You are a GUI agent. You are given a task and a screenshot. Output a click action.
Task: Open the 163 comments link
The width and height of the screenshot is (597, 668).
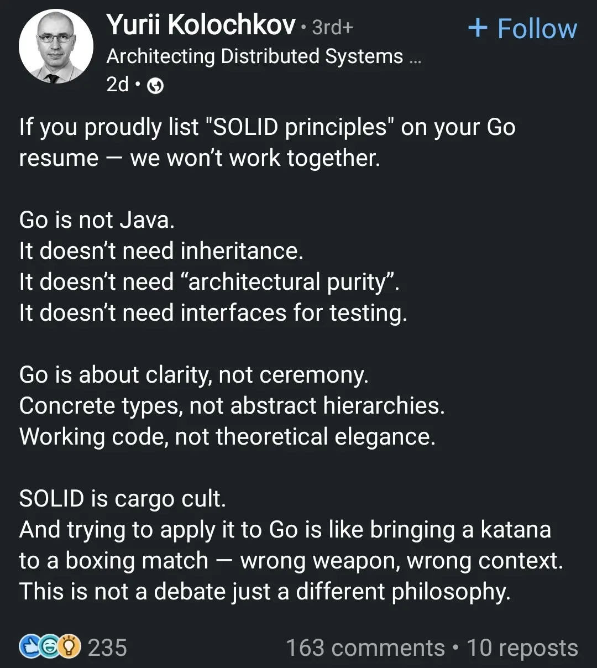pyautogui.click(x=365, y=648)
